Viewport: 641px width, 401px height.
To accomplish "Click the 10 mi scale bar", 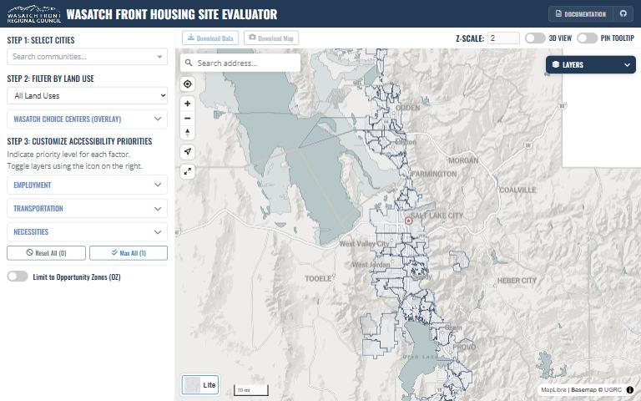I will point(250,390).
